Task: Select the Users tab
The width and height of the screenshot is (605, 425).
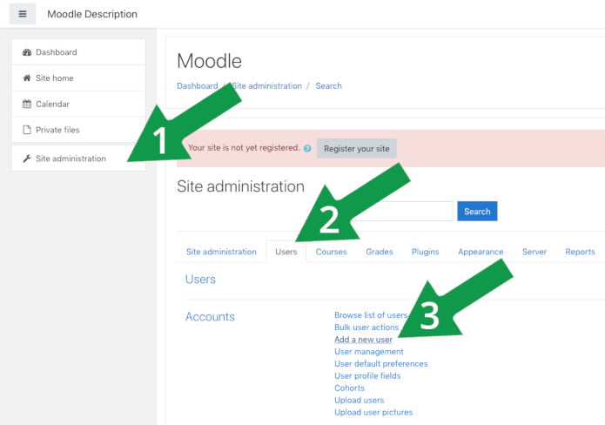Action: [x=286, y=252]
